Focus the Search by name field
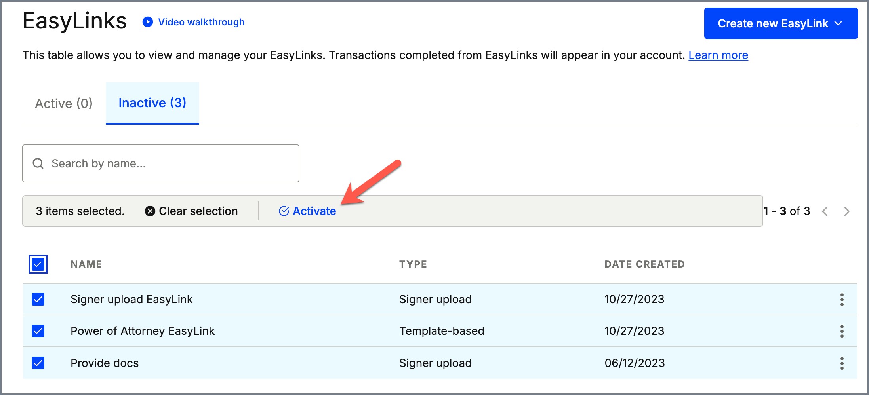The height and width of the screenshot is (395, 869). click(x=161, y=163)
